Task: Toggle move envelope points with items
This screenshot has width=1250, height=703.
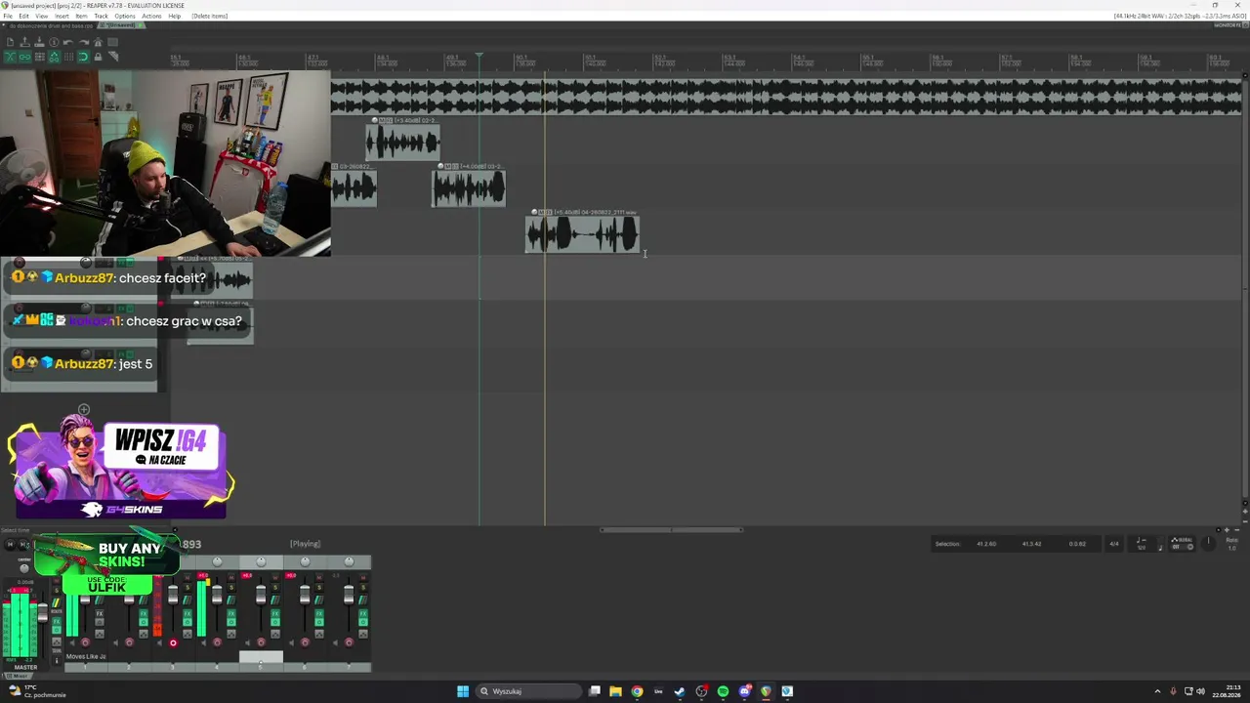Action: click(x=54, y=57)
